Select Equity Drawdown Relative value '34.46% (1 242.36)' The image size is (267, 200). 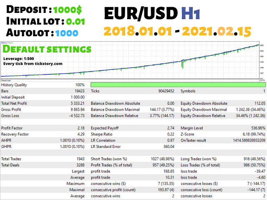click(x=251, y=116)
